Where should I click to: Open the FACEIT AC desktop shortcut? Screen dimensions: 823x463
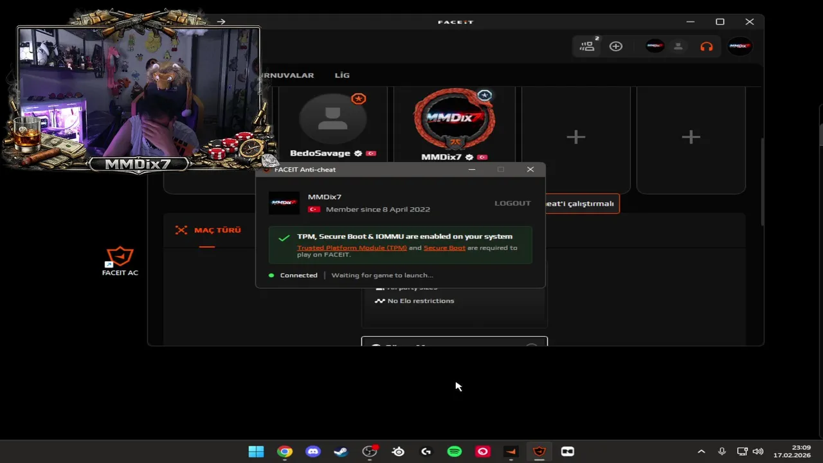pos(120,261)
